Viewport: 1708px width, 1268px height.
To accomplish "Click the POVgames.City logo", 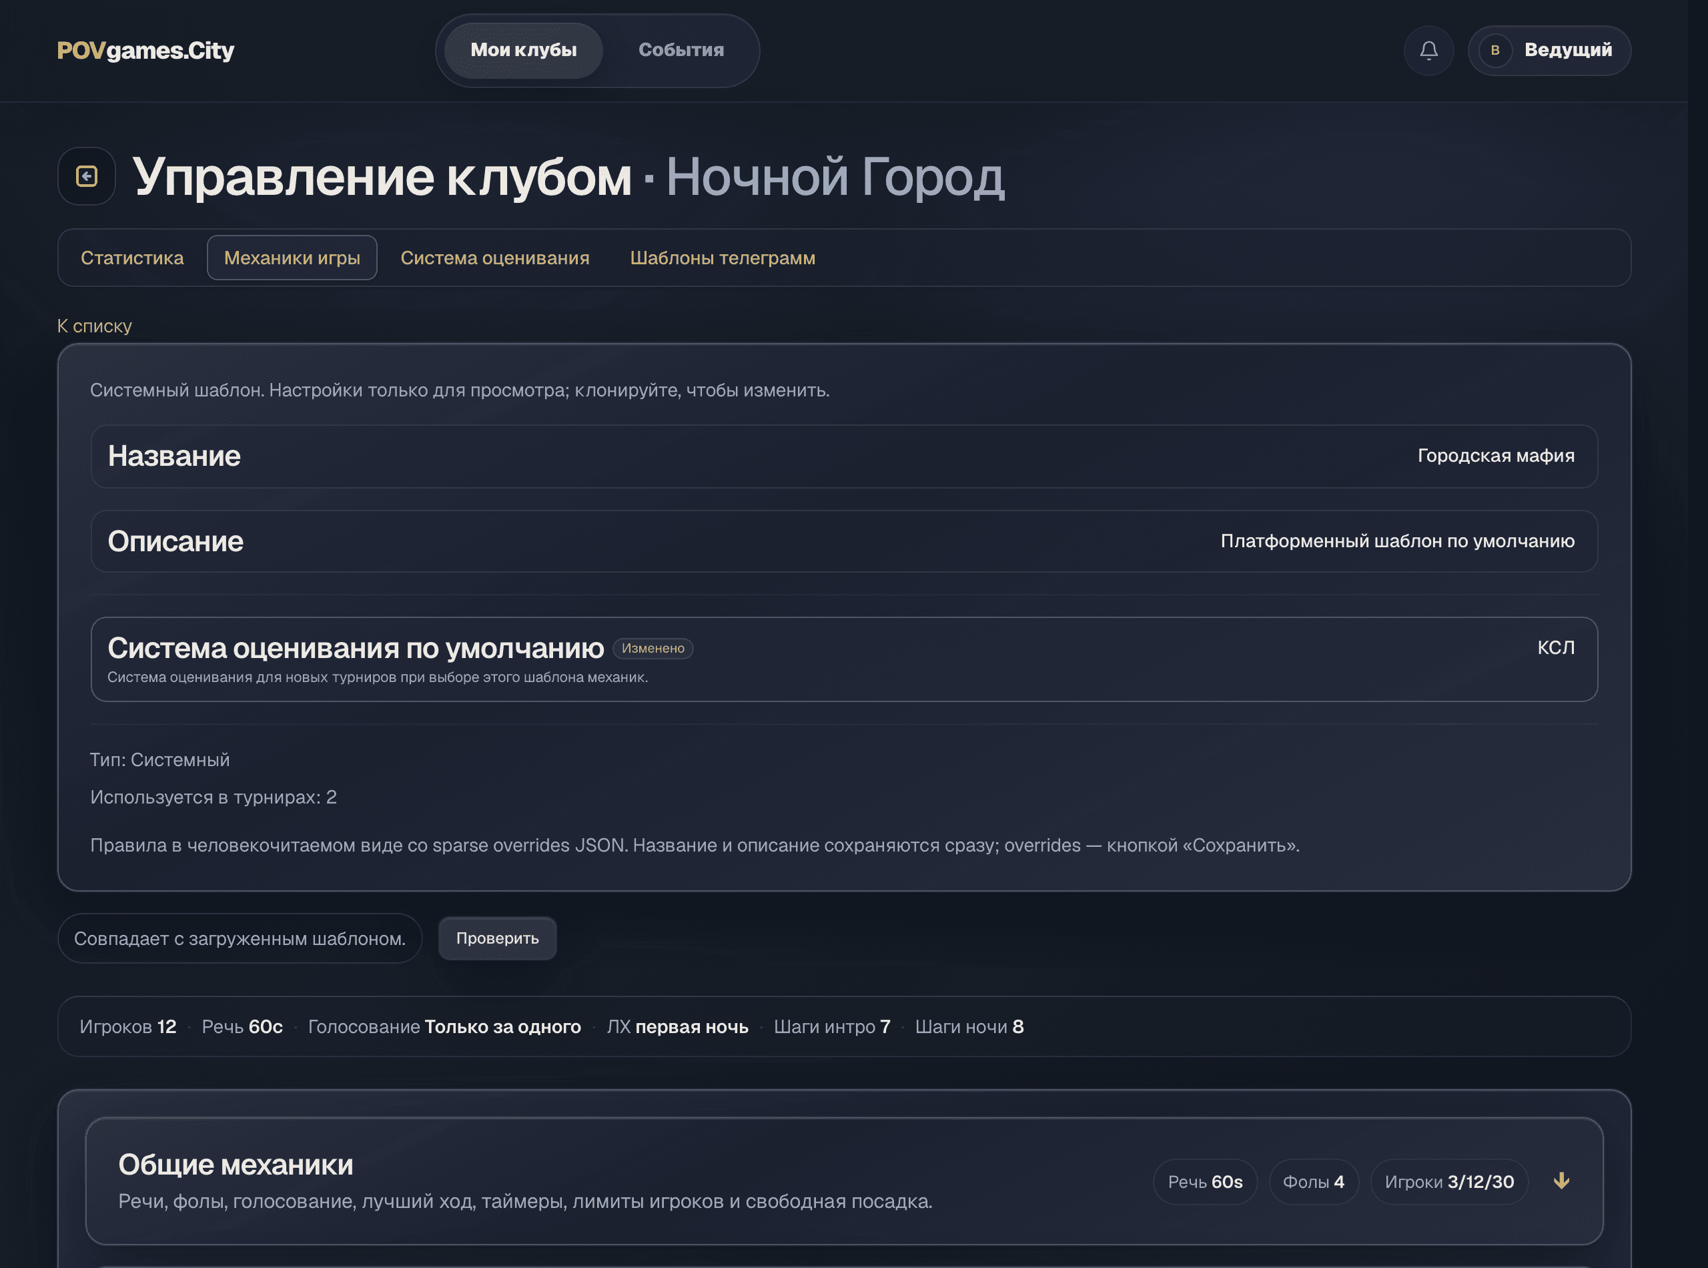I will pos(146,51).
